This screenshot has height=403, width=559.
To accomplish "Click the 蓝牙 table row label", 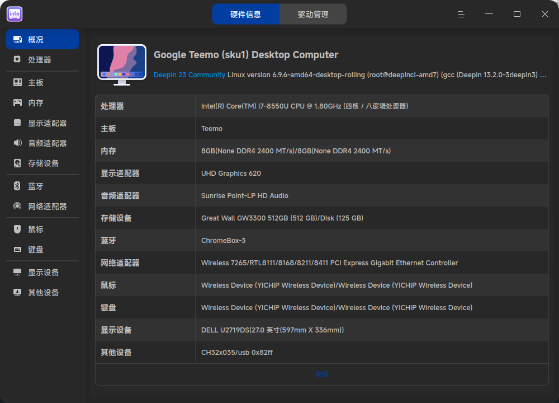I will click(108, 241).
